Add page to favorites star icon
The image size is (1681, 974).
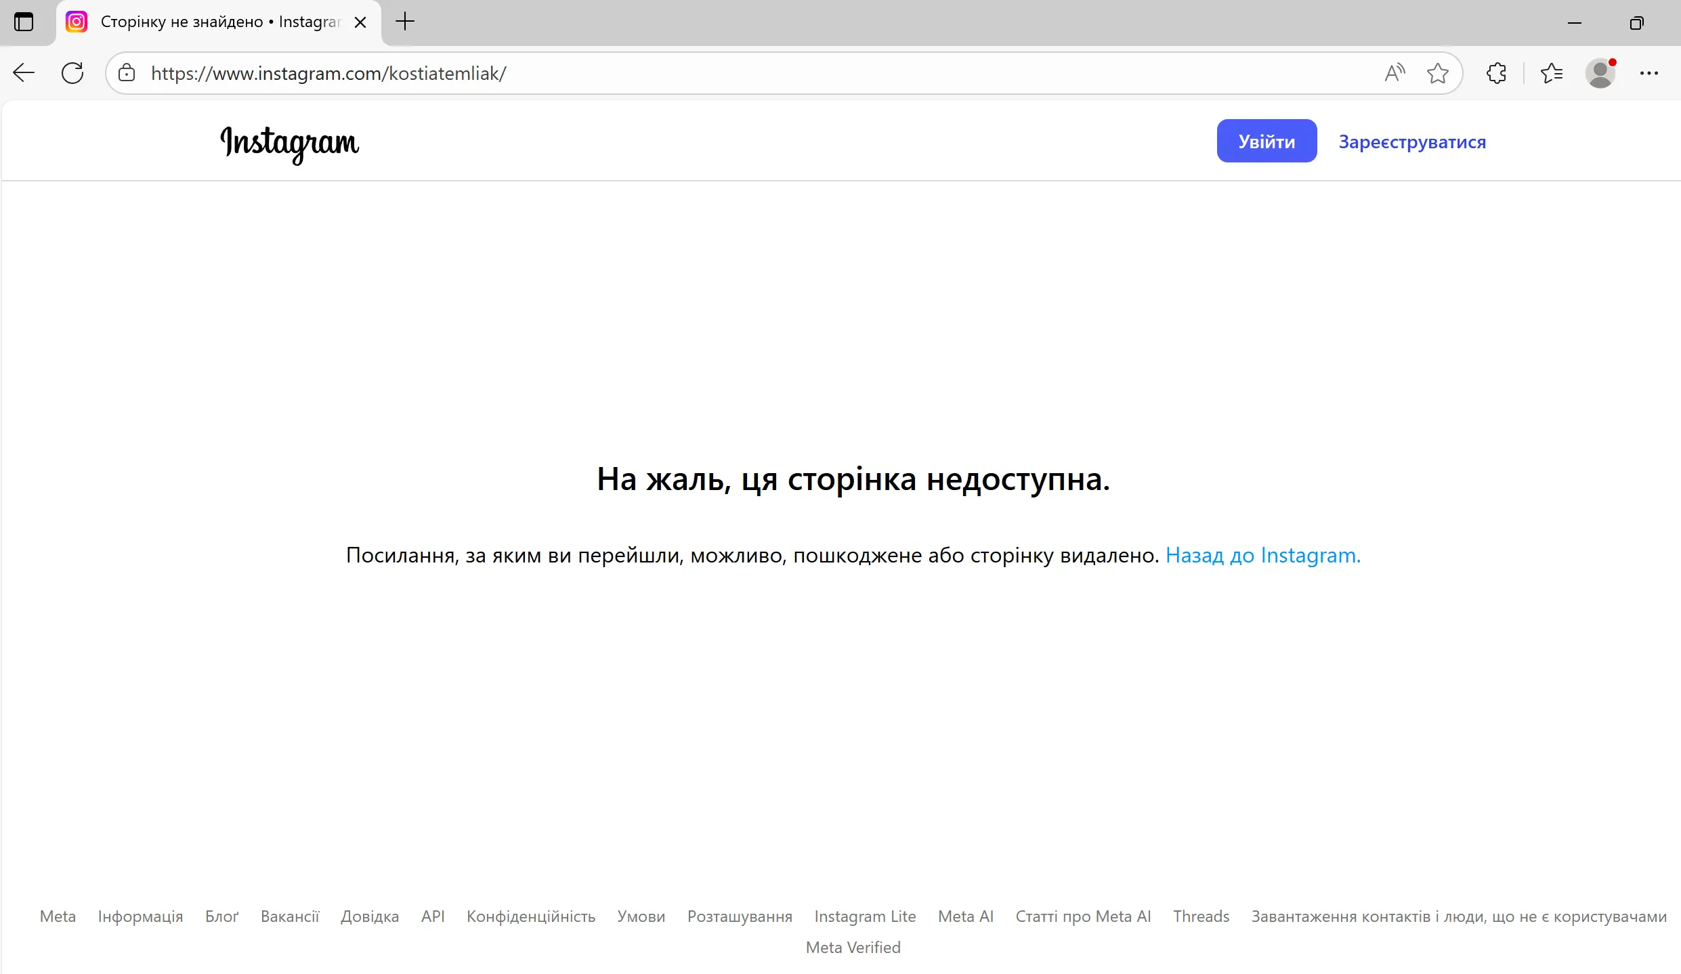[x=1437, y=73]
